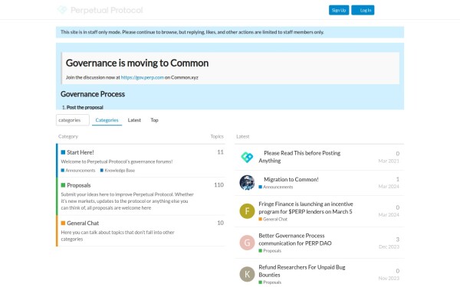Click the Dec 2023 date on Better Governance topic
Screen dimensions: 460x287
click(x=389, y=247)
